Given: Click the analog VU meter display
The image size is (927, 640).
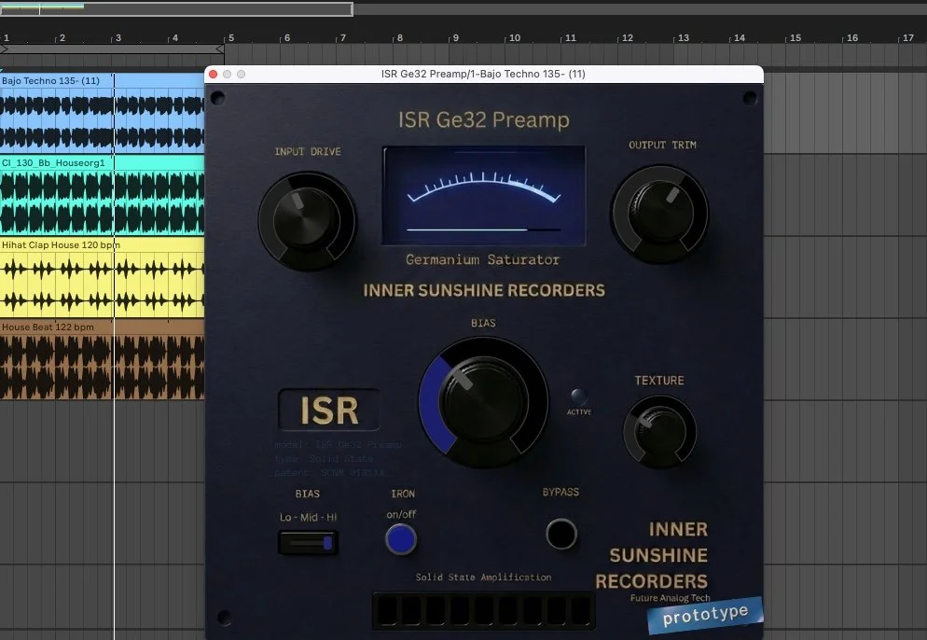Looking at the screenshot, I should (483, 194).
